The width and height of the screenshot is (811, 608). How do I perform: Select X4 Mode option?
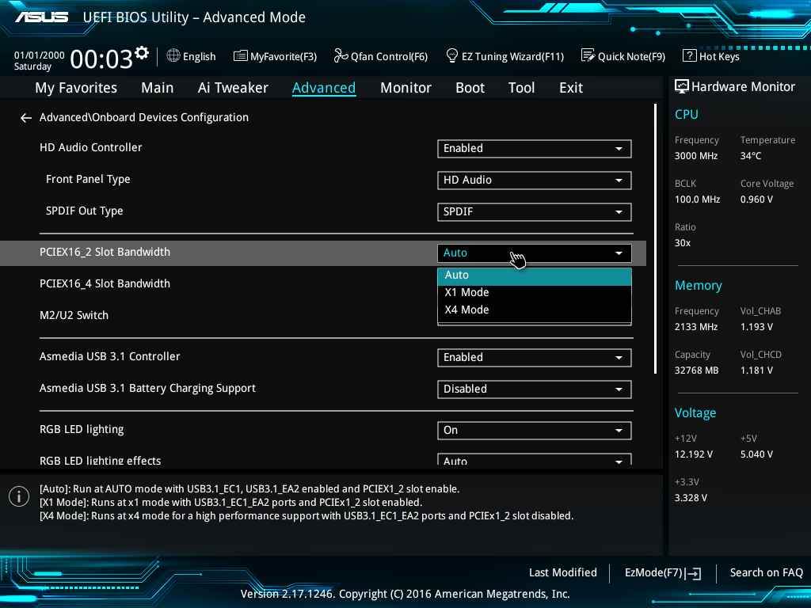click(535, 310)
